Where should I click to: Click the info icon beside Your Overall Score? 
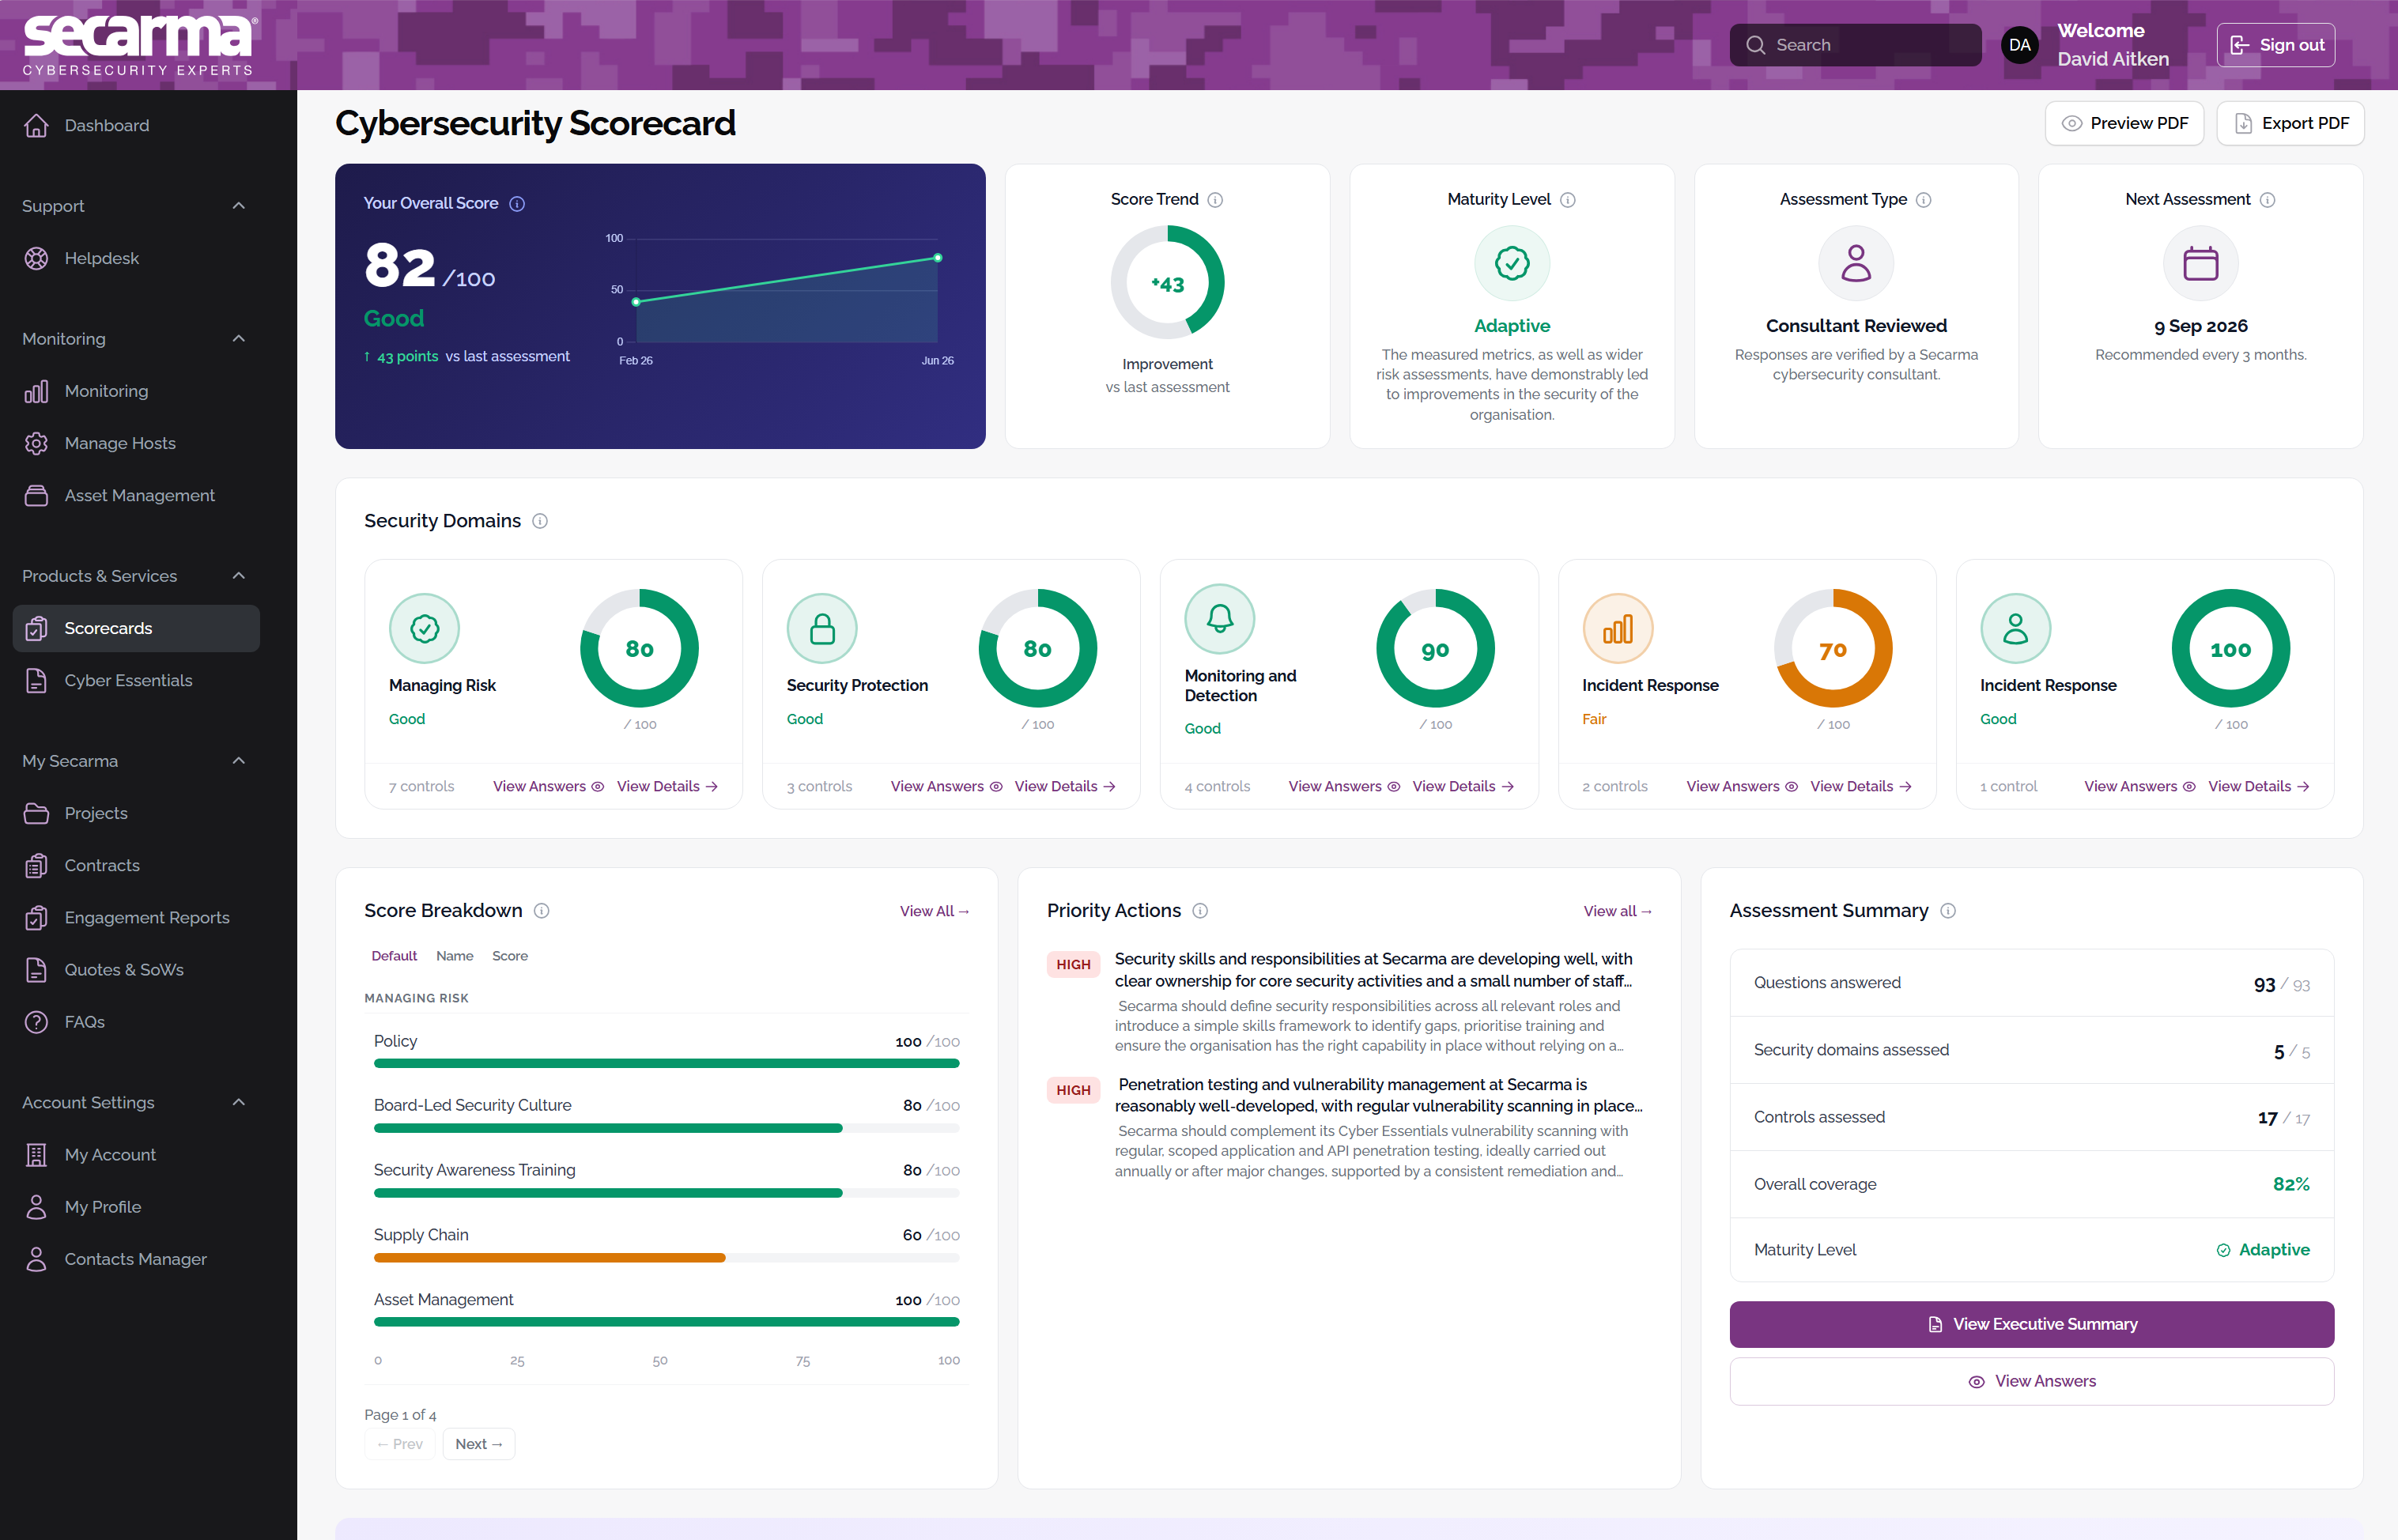click(517, 203)
